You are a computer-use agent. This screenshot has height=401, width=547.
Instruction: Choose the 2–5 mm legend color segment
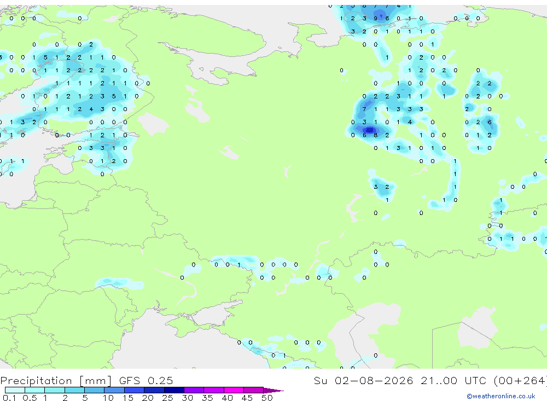tap(74, 390)
